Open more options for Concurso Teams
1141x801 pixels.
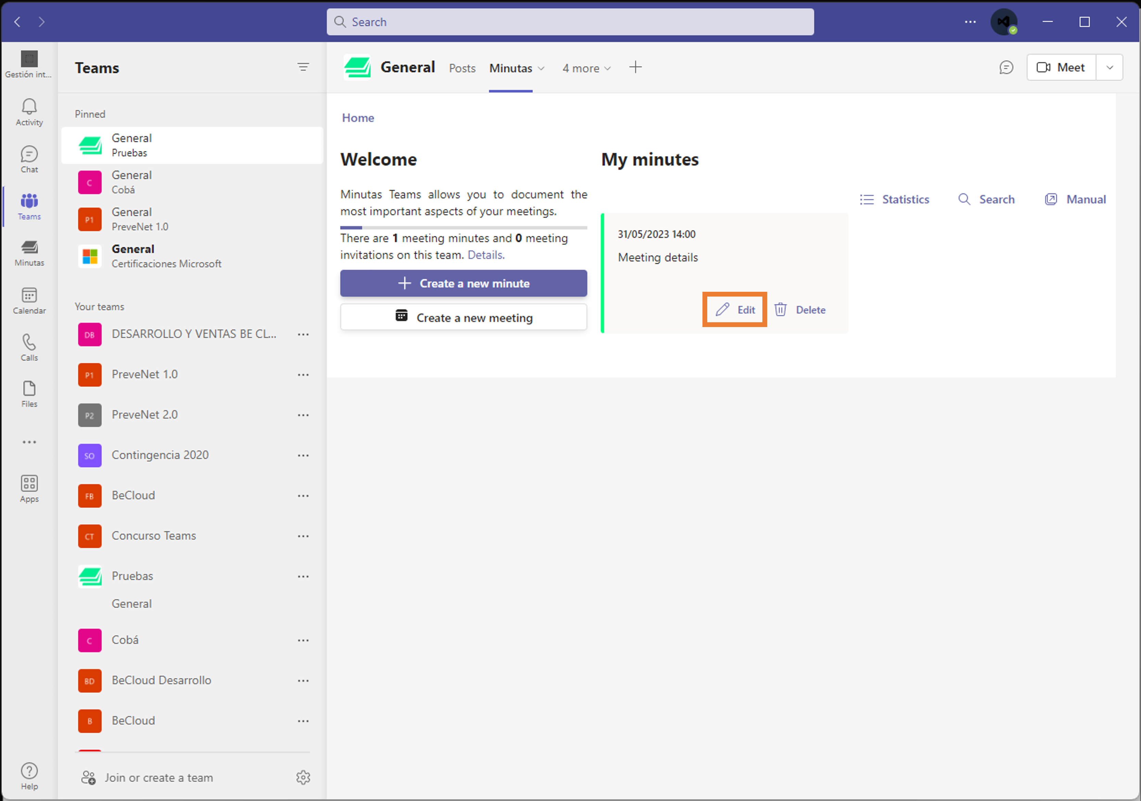point(303,536)
